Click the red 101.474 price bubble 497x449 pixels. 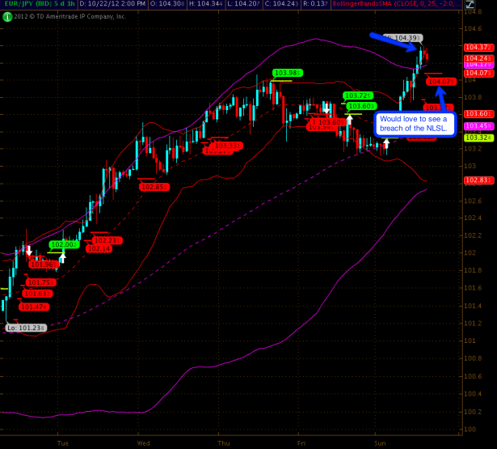pos(34,307)
